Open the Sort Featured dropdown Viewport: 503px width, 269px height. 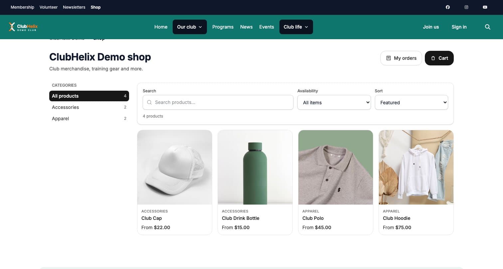click(x=412, y=103)
